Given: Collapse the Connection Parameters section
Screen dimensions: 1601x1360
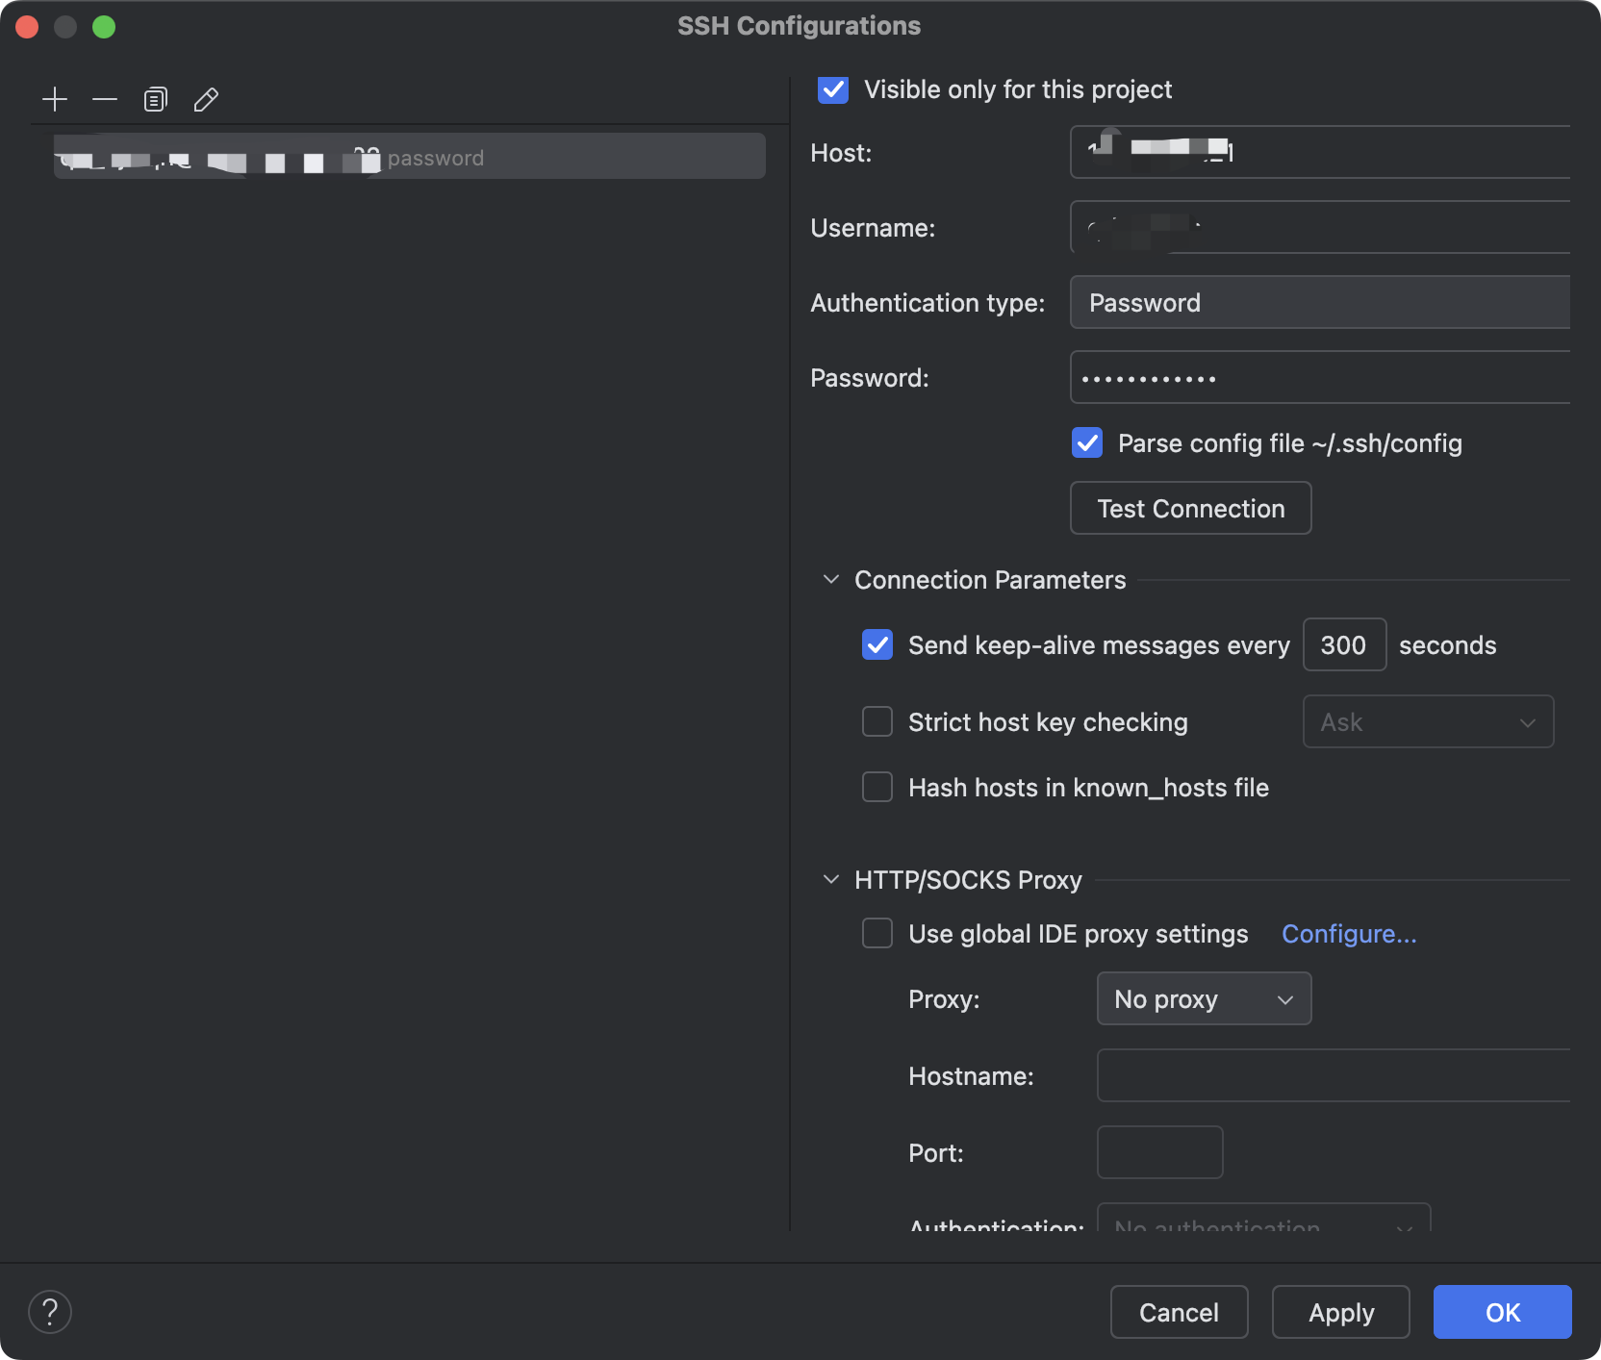Looking at the screenshot, I should point(831,580).
